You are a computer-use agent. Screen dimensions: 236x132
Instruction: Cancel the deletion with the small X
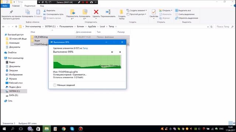[120, 52]
